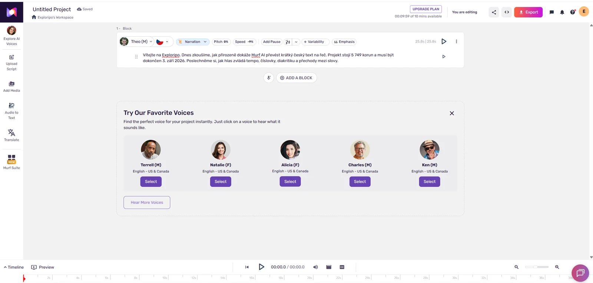Close the Try Our Favorite Voices panel
Screen dimensions: 593x283
click(x=452, y=113)
